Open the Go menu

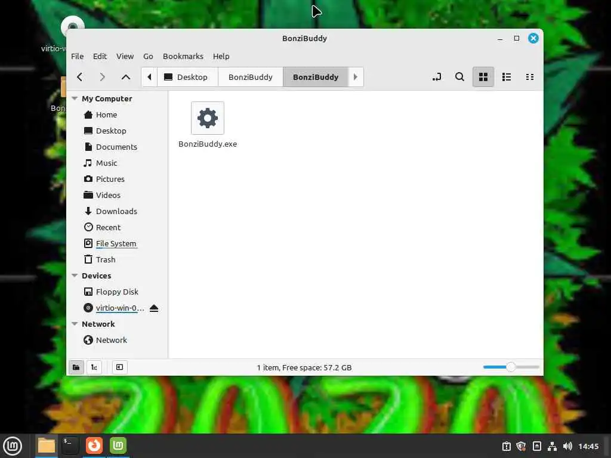148,57
